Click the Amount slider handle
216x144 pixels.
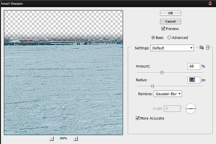[x=162, y=73]
